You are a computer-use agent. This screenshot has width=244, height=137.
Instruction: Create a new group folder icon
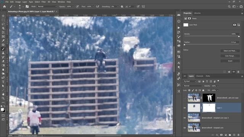[x=230, y=135]
